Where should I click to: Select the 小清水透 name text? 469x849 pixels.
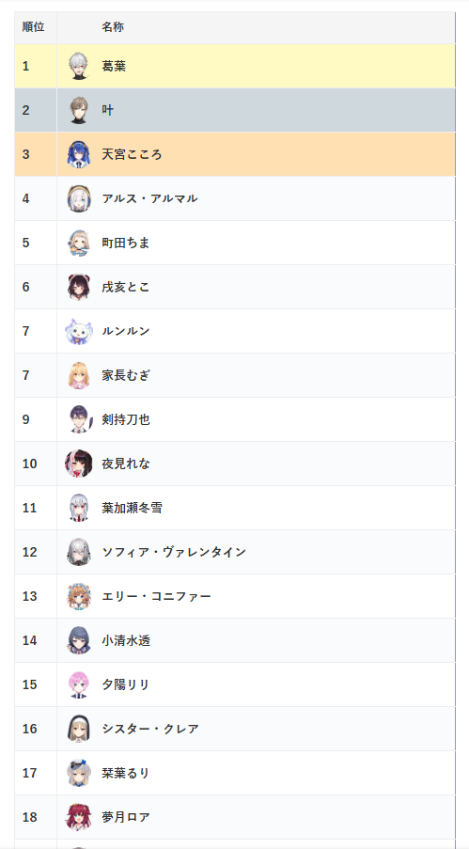pyautogui.click(x=126, y=640)
